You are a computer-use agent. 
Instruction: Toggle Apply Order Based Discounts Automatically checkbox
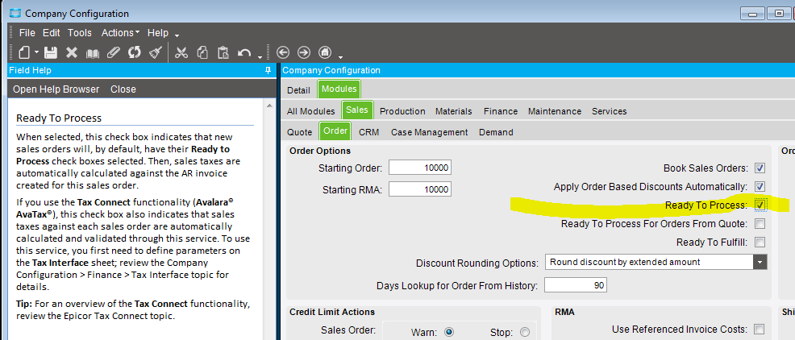760,186
